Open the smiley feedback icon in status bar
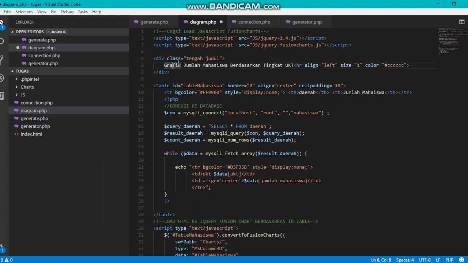This screenshot has height=263, width=468. click(462, 260)
